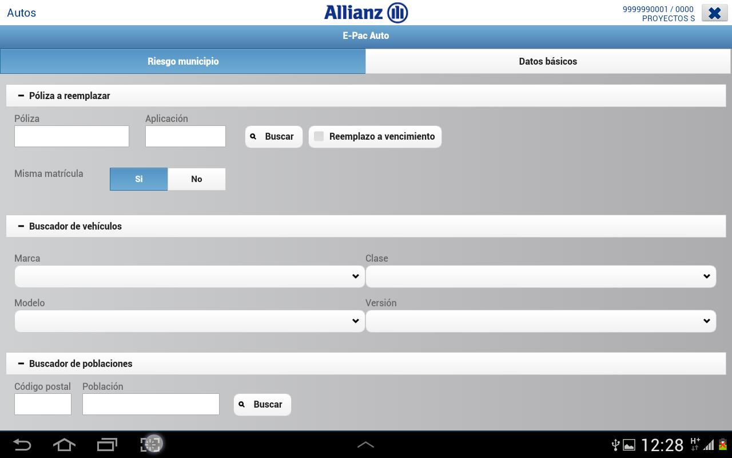Click the Allianz logo in the header
The image size is (732, 458).
click(365, 11)
